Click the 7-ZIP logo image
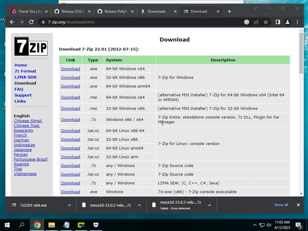The width and height of the screenshot is (308, 231). pyautogui.click(x=31, y=46)
